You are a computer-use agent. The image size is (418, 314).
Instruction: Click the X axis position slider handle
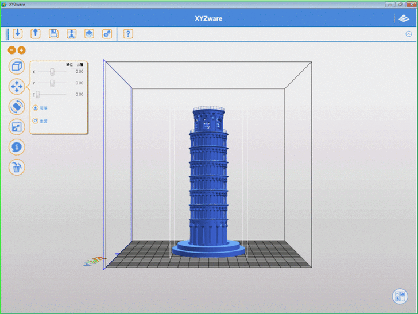(x=52, y=72)
